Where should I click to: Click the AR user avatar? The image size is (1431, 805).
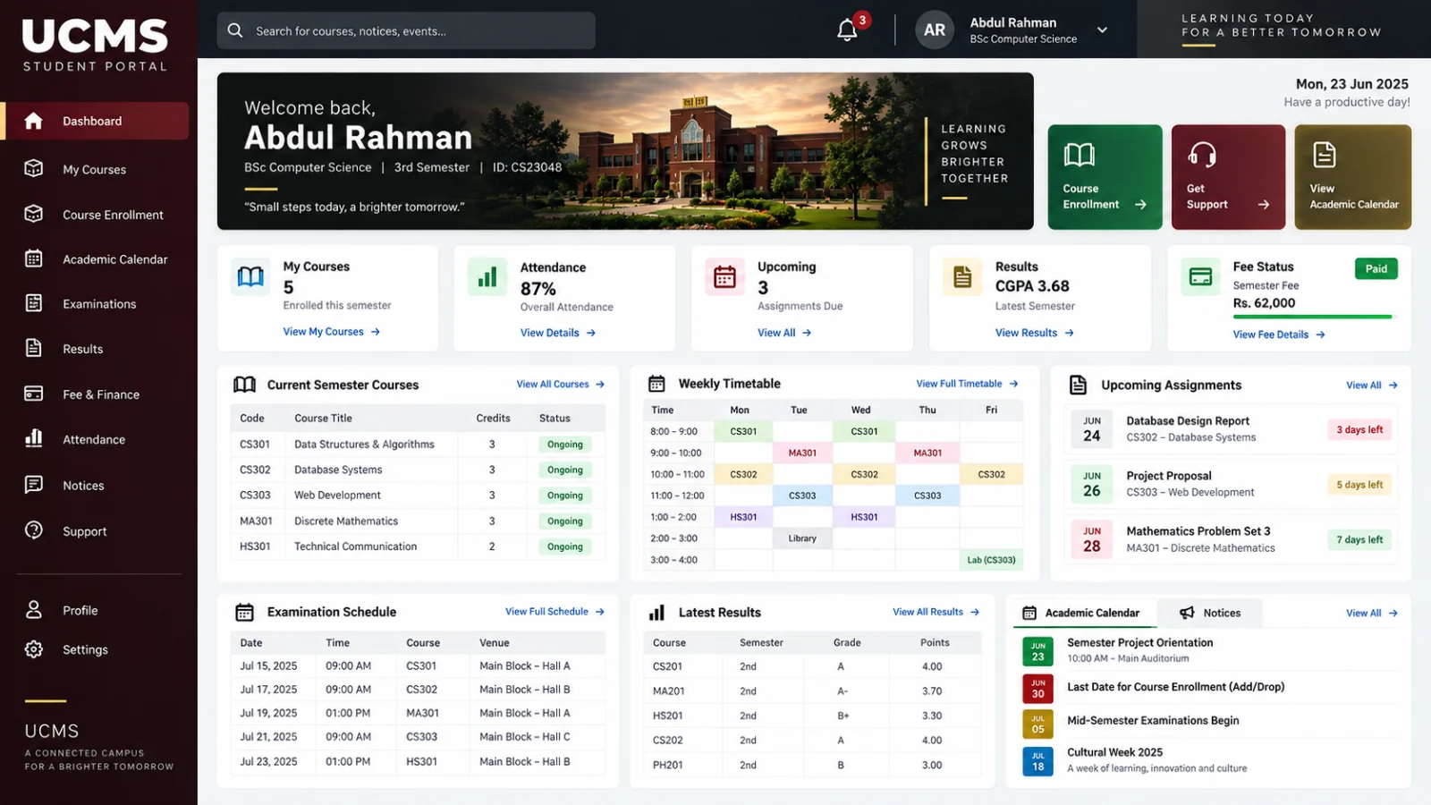[935, 30]
